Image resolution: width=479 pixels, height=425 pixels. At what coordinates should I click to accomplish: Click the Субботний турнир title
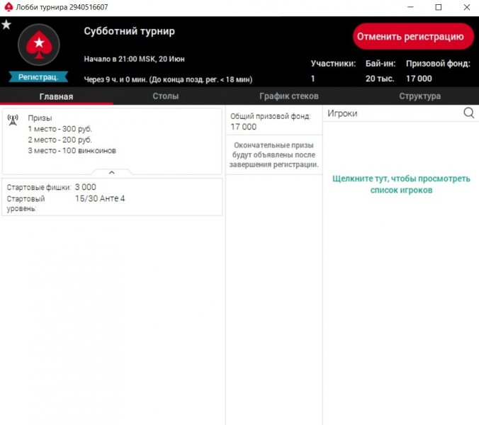tap(129, 31)
